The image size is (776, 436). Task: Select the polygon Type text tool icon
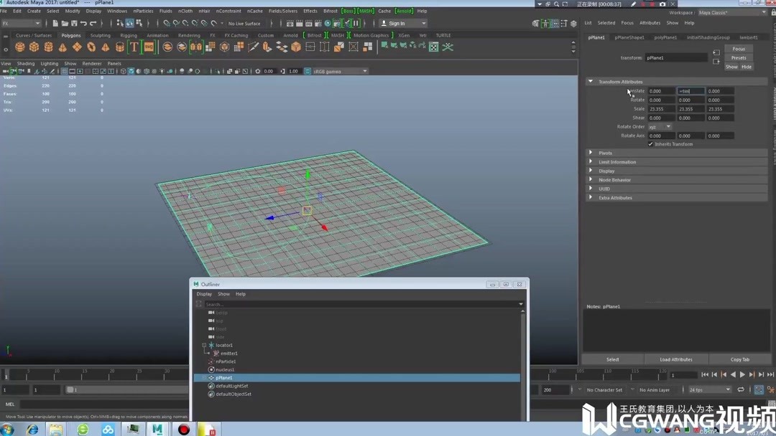(x=134, y=47)
